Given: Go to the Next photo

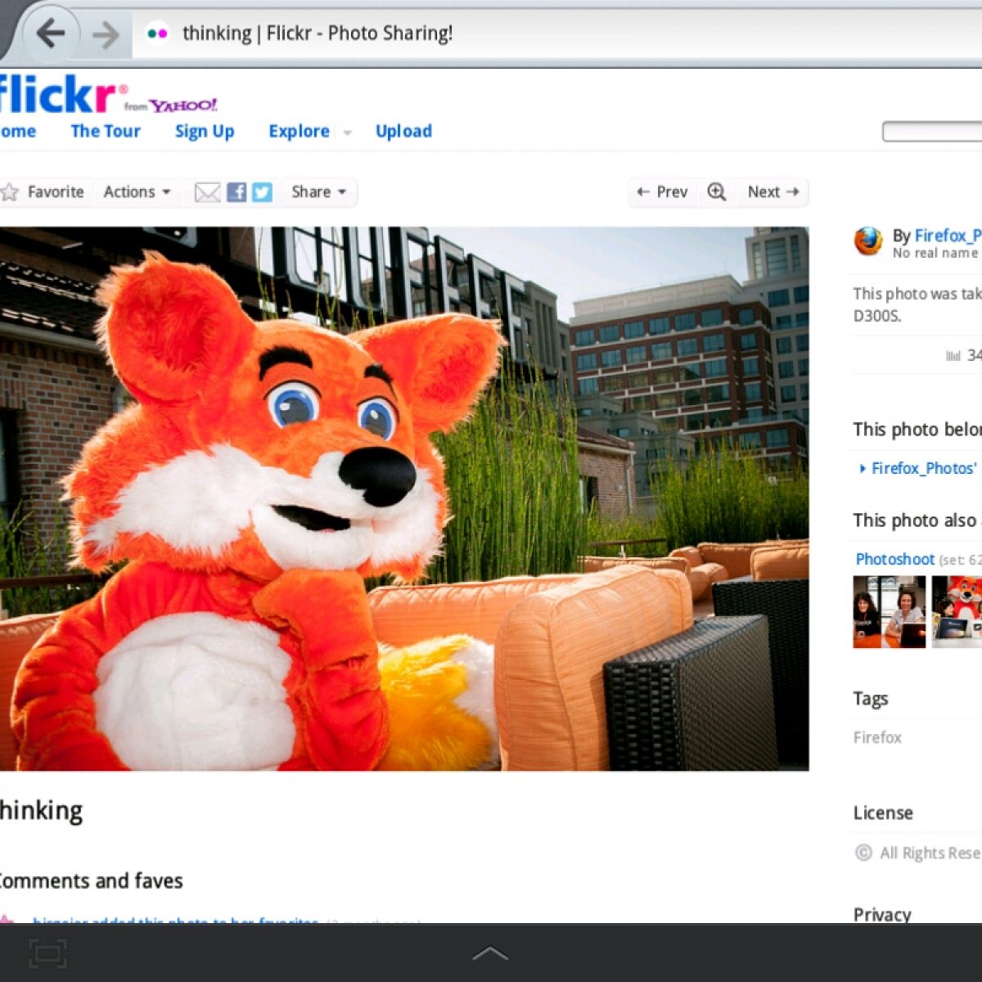Looking at the screenshot, I should (x=773, y=192).
